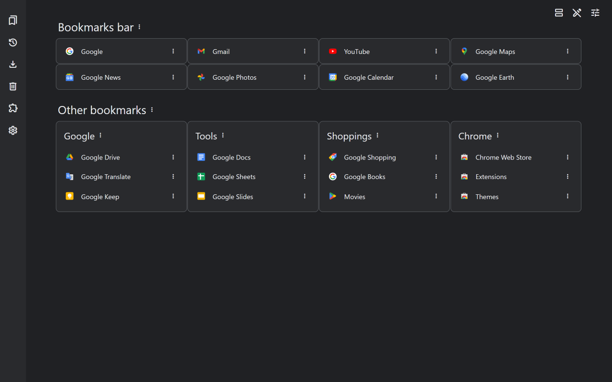Screen dimensions: 612x382
Task: Open the three-dot menu for Google Earth
Action: [x=568, y=77]
